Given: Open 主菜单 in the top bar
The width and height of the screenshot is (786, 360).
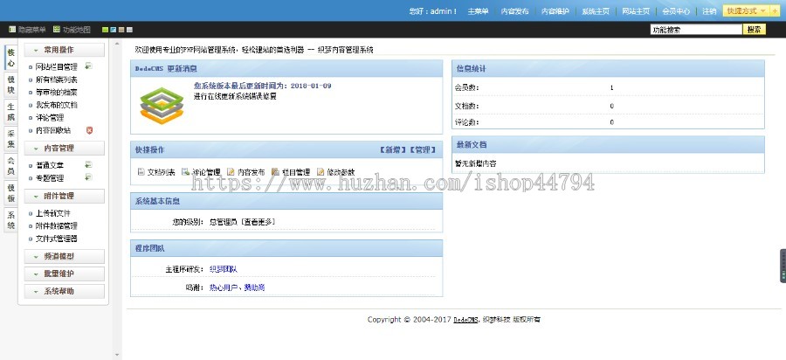Looking at the screenshot, I should [478, 11].
